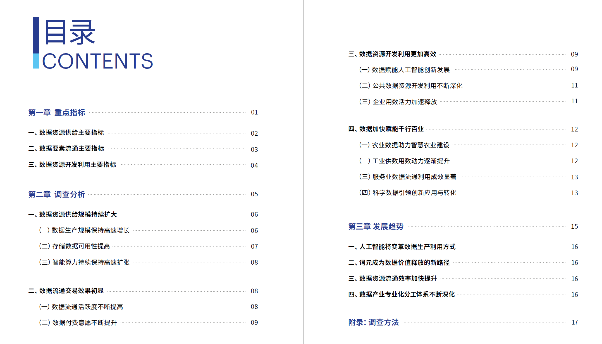Open chapter link 第一章 重点指标
The width and height of the screenshot is (602, 344).
57,113
